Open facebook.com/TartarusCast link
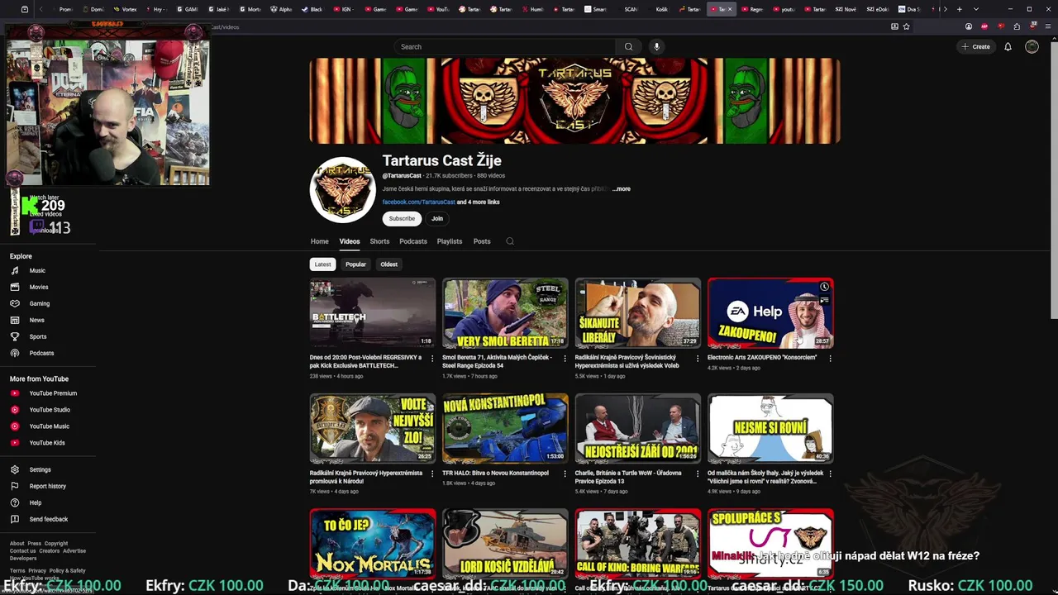 click(x=418, y=202)
